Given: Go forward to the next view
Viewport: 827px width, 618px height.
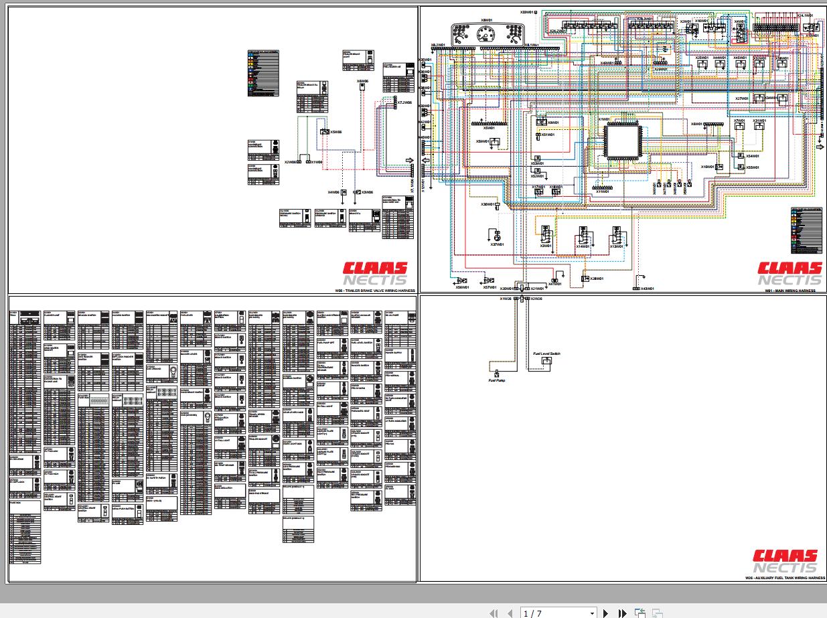Looking at the screenshot, I should pos(658,613).
